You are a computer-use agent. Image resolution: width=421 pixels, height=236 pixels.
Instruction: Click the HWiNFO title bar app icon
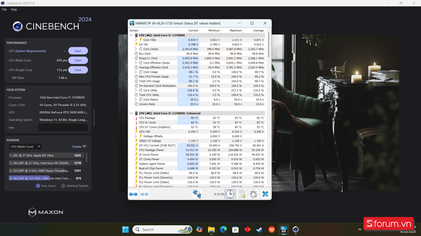click(132, 23)
